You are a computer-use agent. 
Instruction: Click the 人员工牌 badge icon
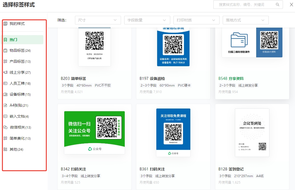point(5,83)
